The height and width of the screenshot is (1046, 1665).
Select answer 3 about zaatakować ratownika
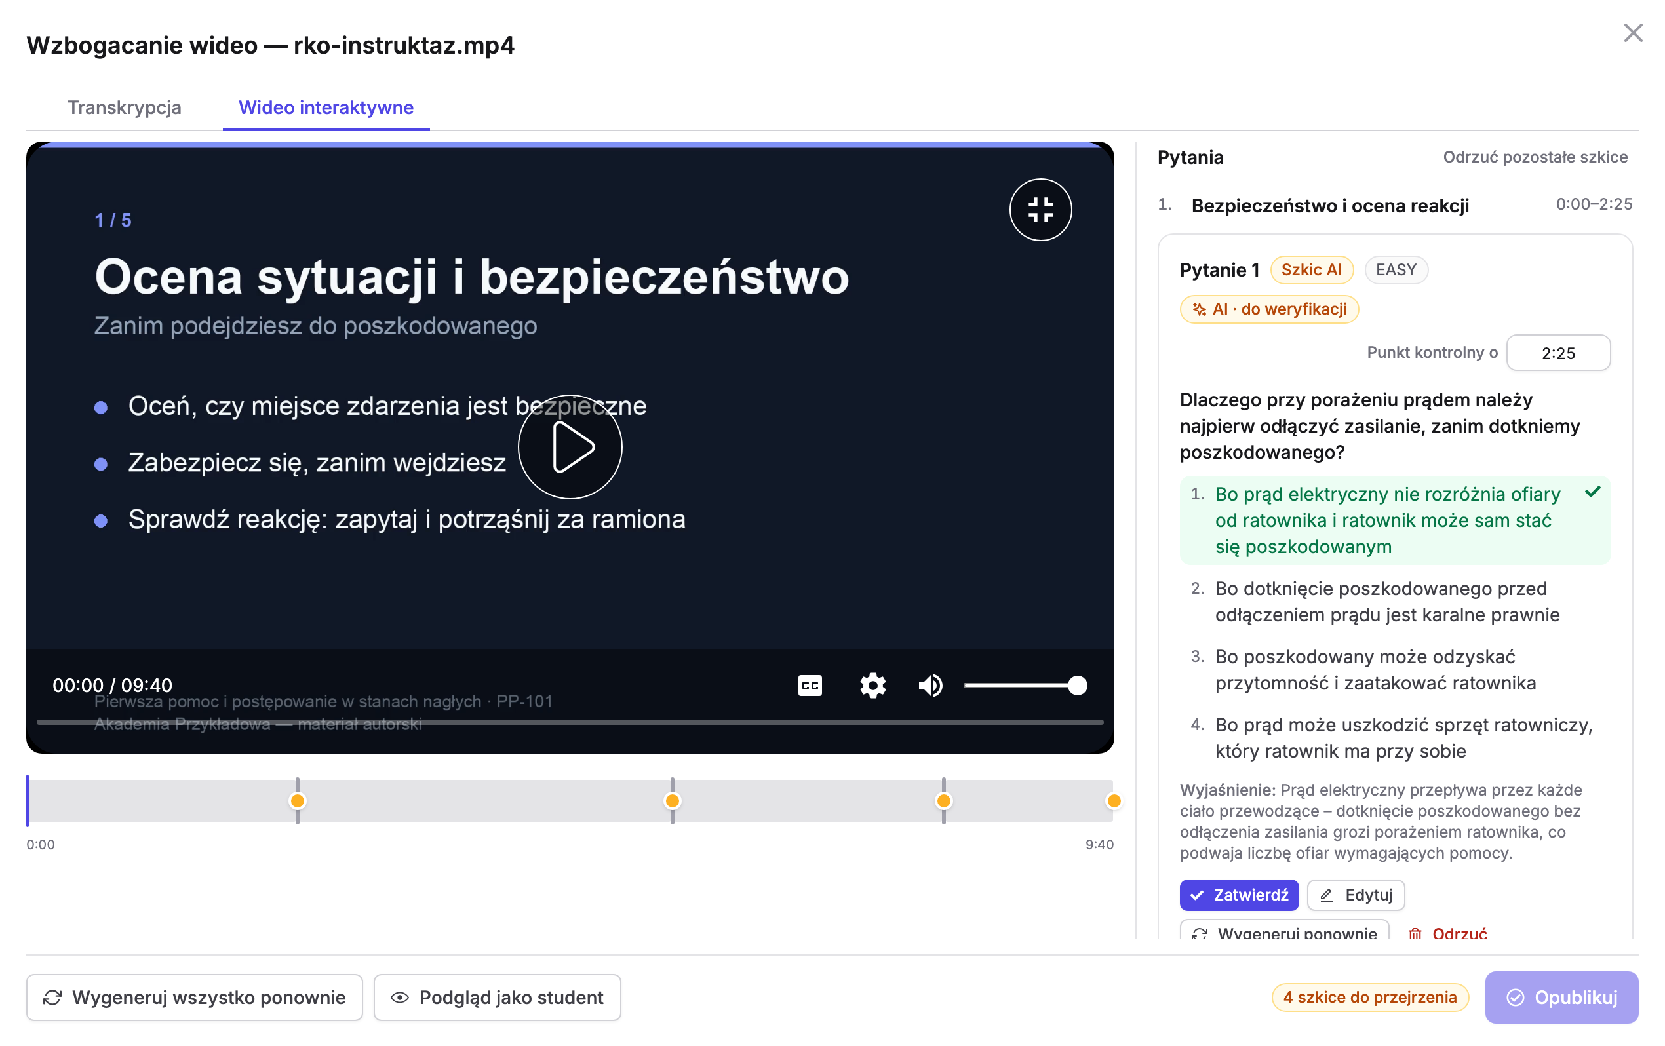point(1395,669)
